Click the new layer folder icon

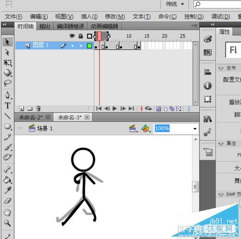tap(30, 109)
